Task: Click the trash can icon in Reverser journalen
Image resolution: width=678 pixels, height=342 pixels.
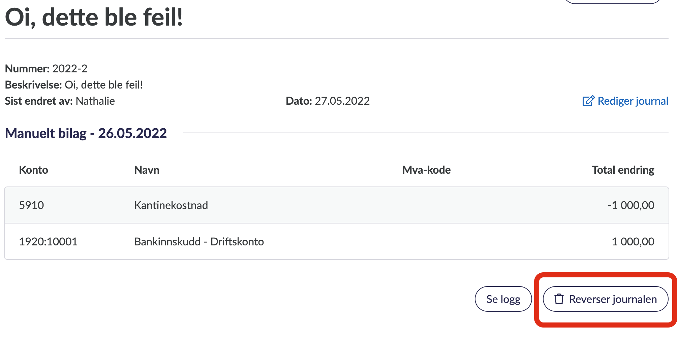Action: 559,299
